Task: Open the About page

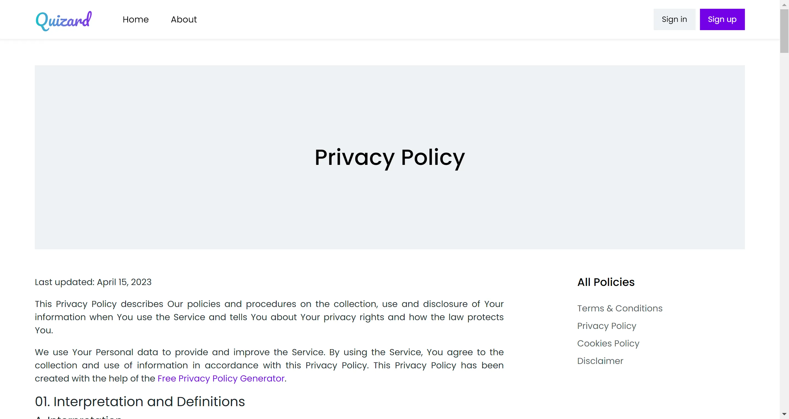Action: point(184,19)
